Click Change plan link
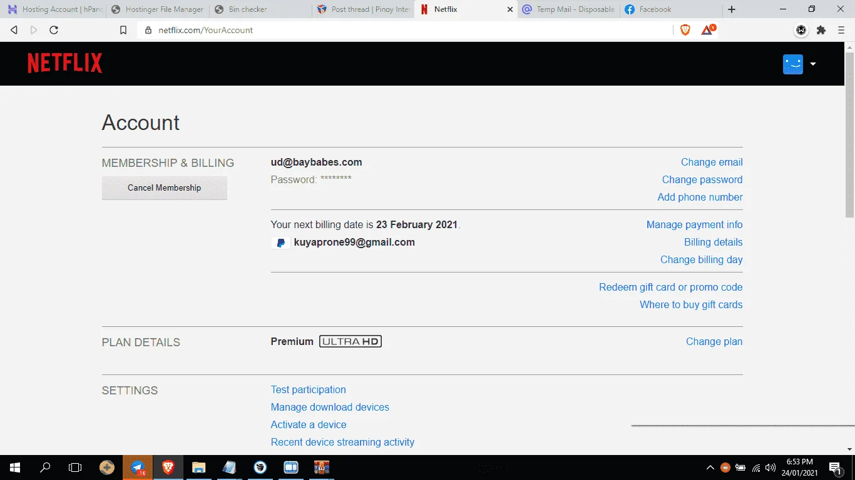The width and height of the screenshot is (855, 480). [x=714, y=342]
